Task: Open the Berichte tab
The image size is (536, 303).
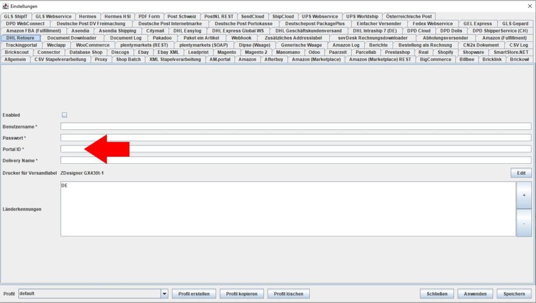Action: pyautogui.click(x=378, y=45)
